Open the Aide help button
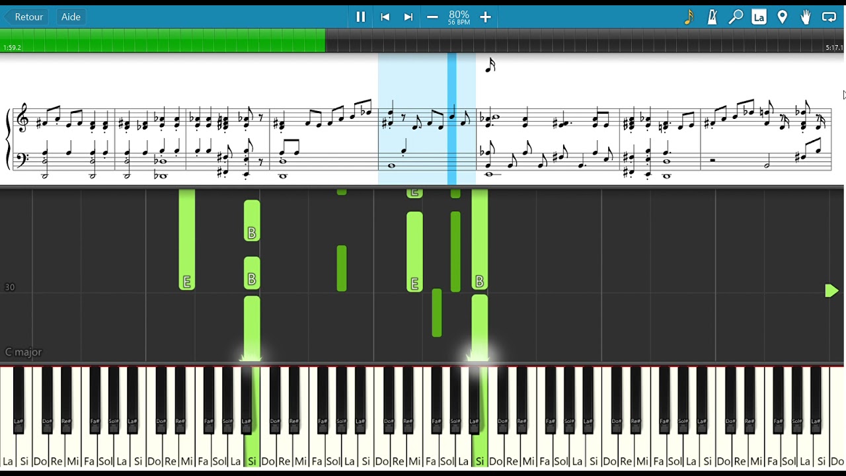The width and height of the screenshot is (846, 476). [71, 17]
